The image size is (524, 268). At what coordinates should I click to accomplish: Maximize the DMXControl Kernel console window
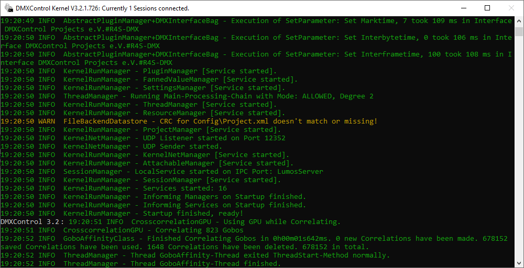487,8
